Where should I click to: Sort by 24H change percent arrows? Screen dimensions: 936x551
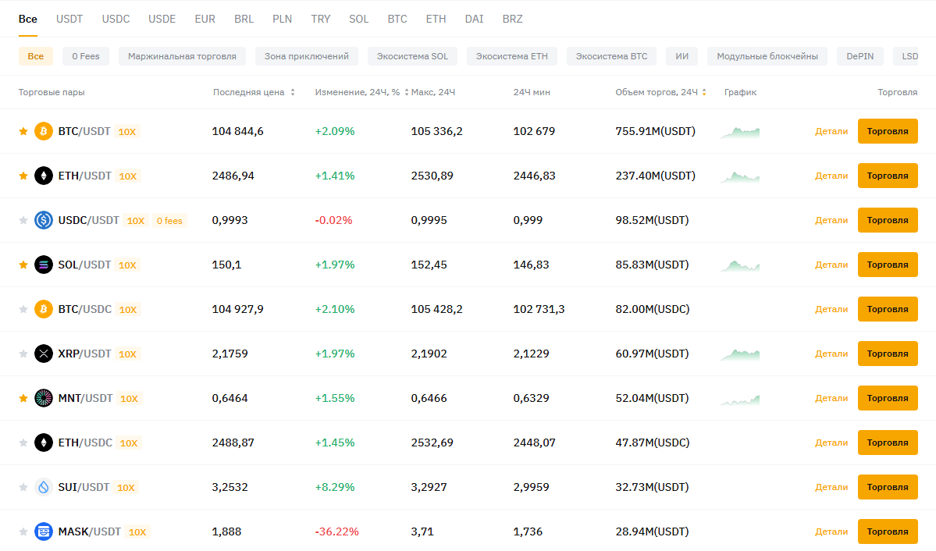(407, 92)
